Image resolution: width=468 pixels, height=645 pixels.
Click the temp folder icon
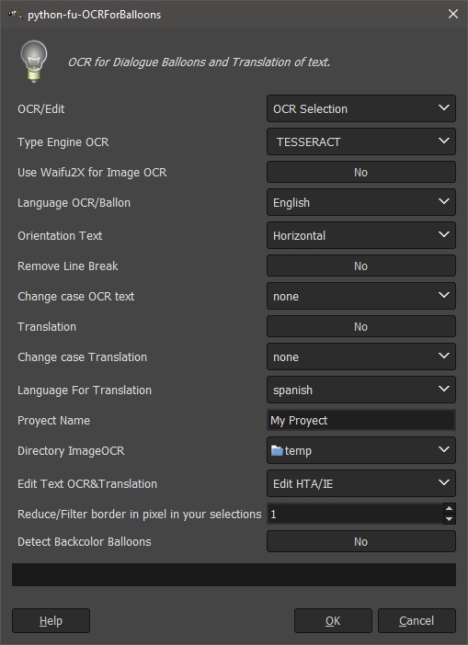coord(277,451)
